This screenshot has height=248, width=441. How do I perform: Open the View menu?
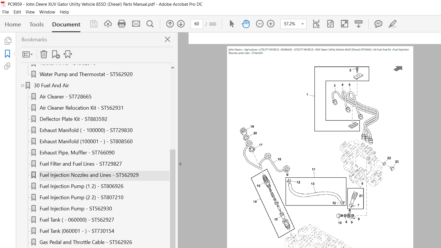(x=30, y=12)
